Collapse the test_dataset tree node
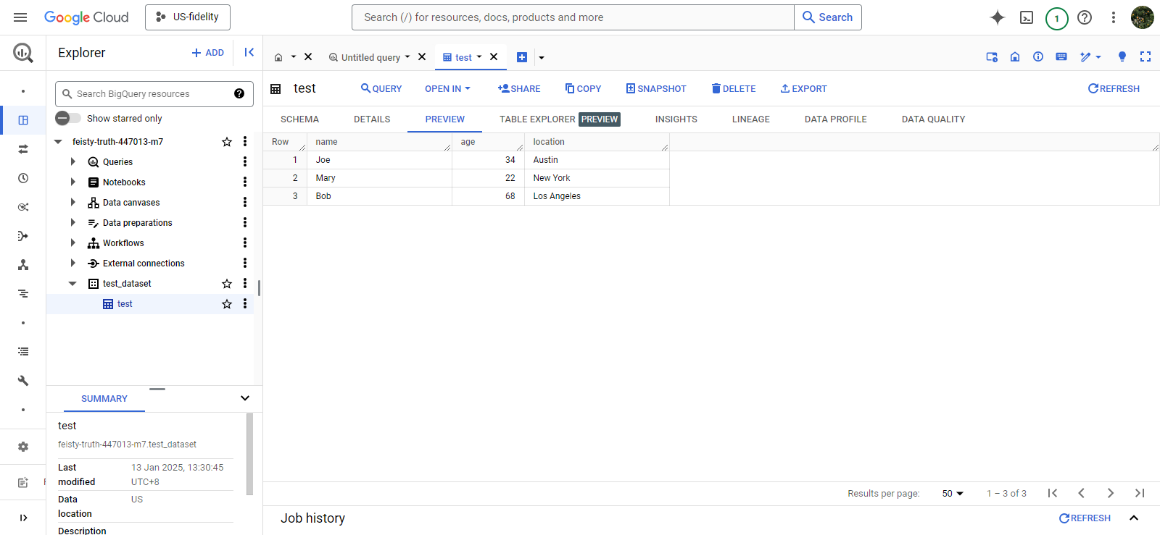 (72, 284)
